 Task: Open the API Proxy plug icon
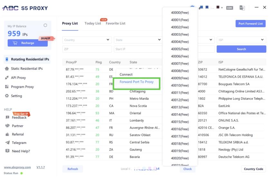click(x=7, y=78)
